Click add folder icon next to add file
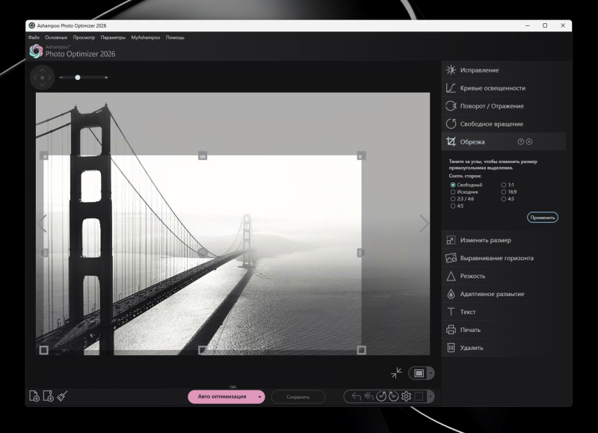The image size is (598, 433). pyautogui.click(x=49, y=396)
